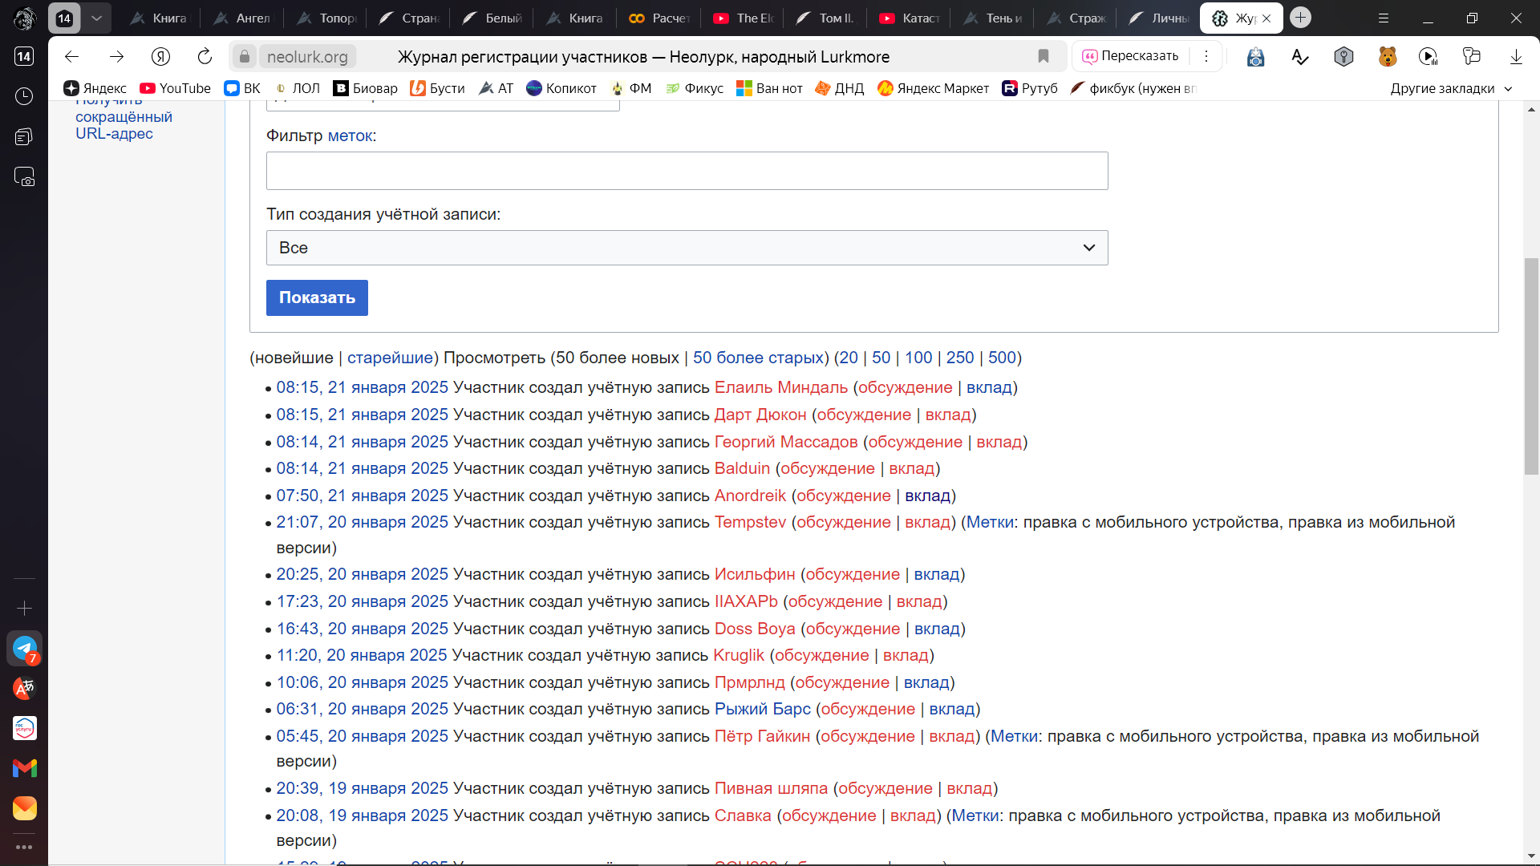Expand the account creation type dropdown
The width and height of the screenshot is (1540, 866).
687,248
